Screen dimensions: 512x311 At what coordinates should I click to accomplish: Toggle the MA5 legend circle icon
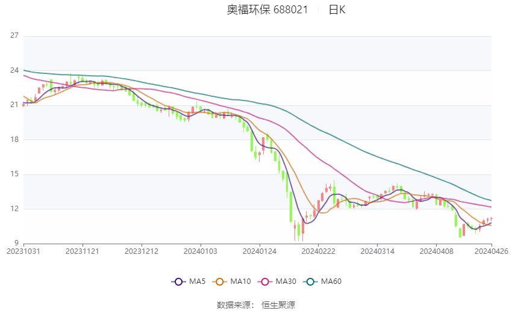[178, 282]
